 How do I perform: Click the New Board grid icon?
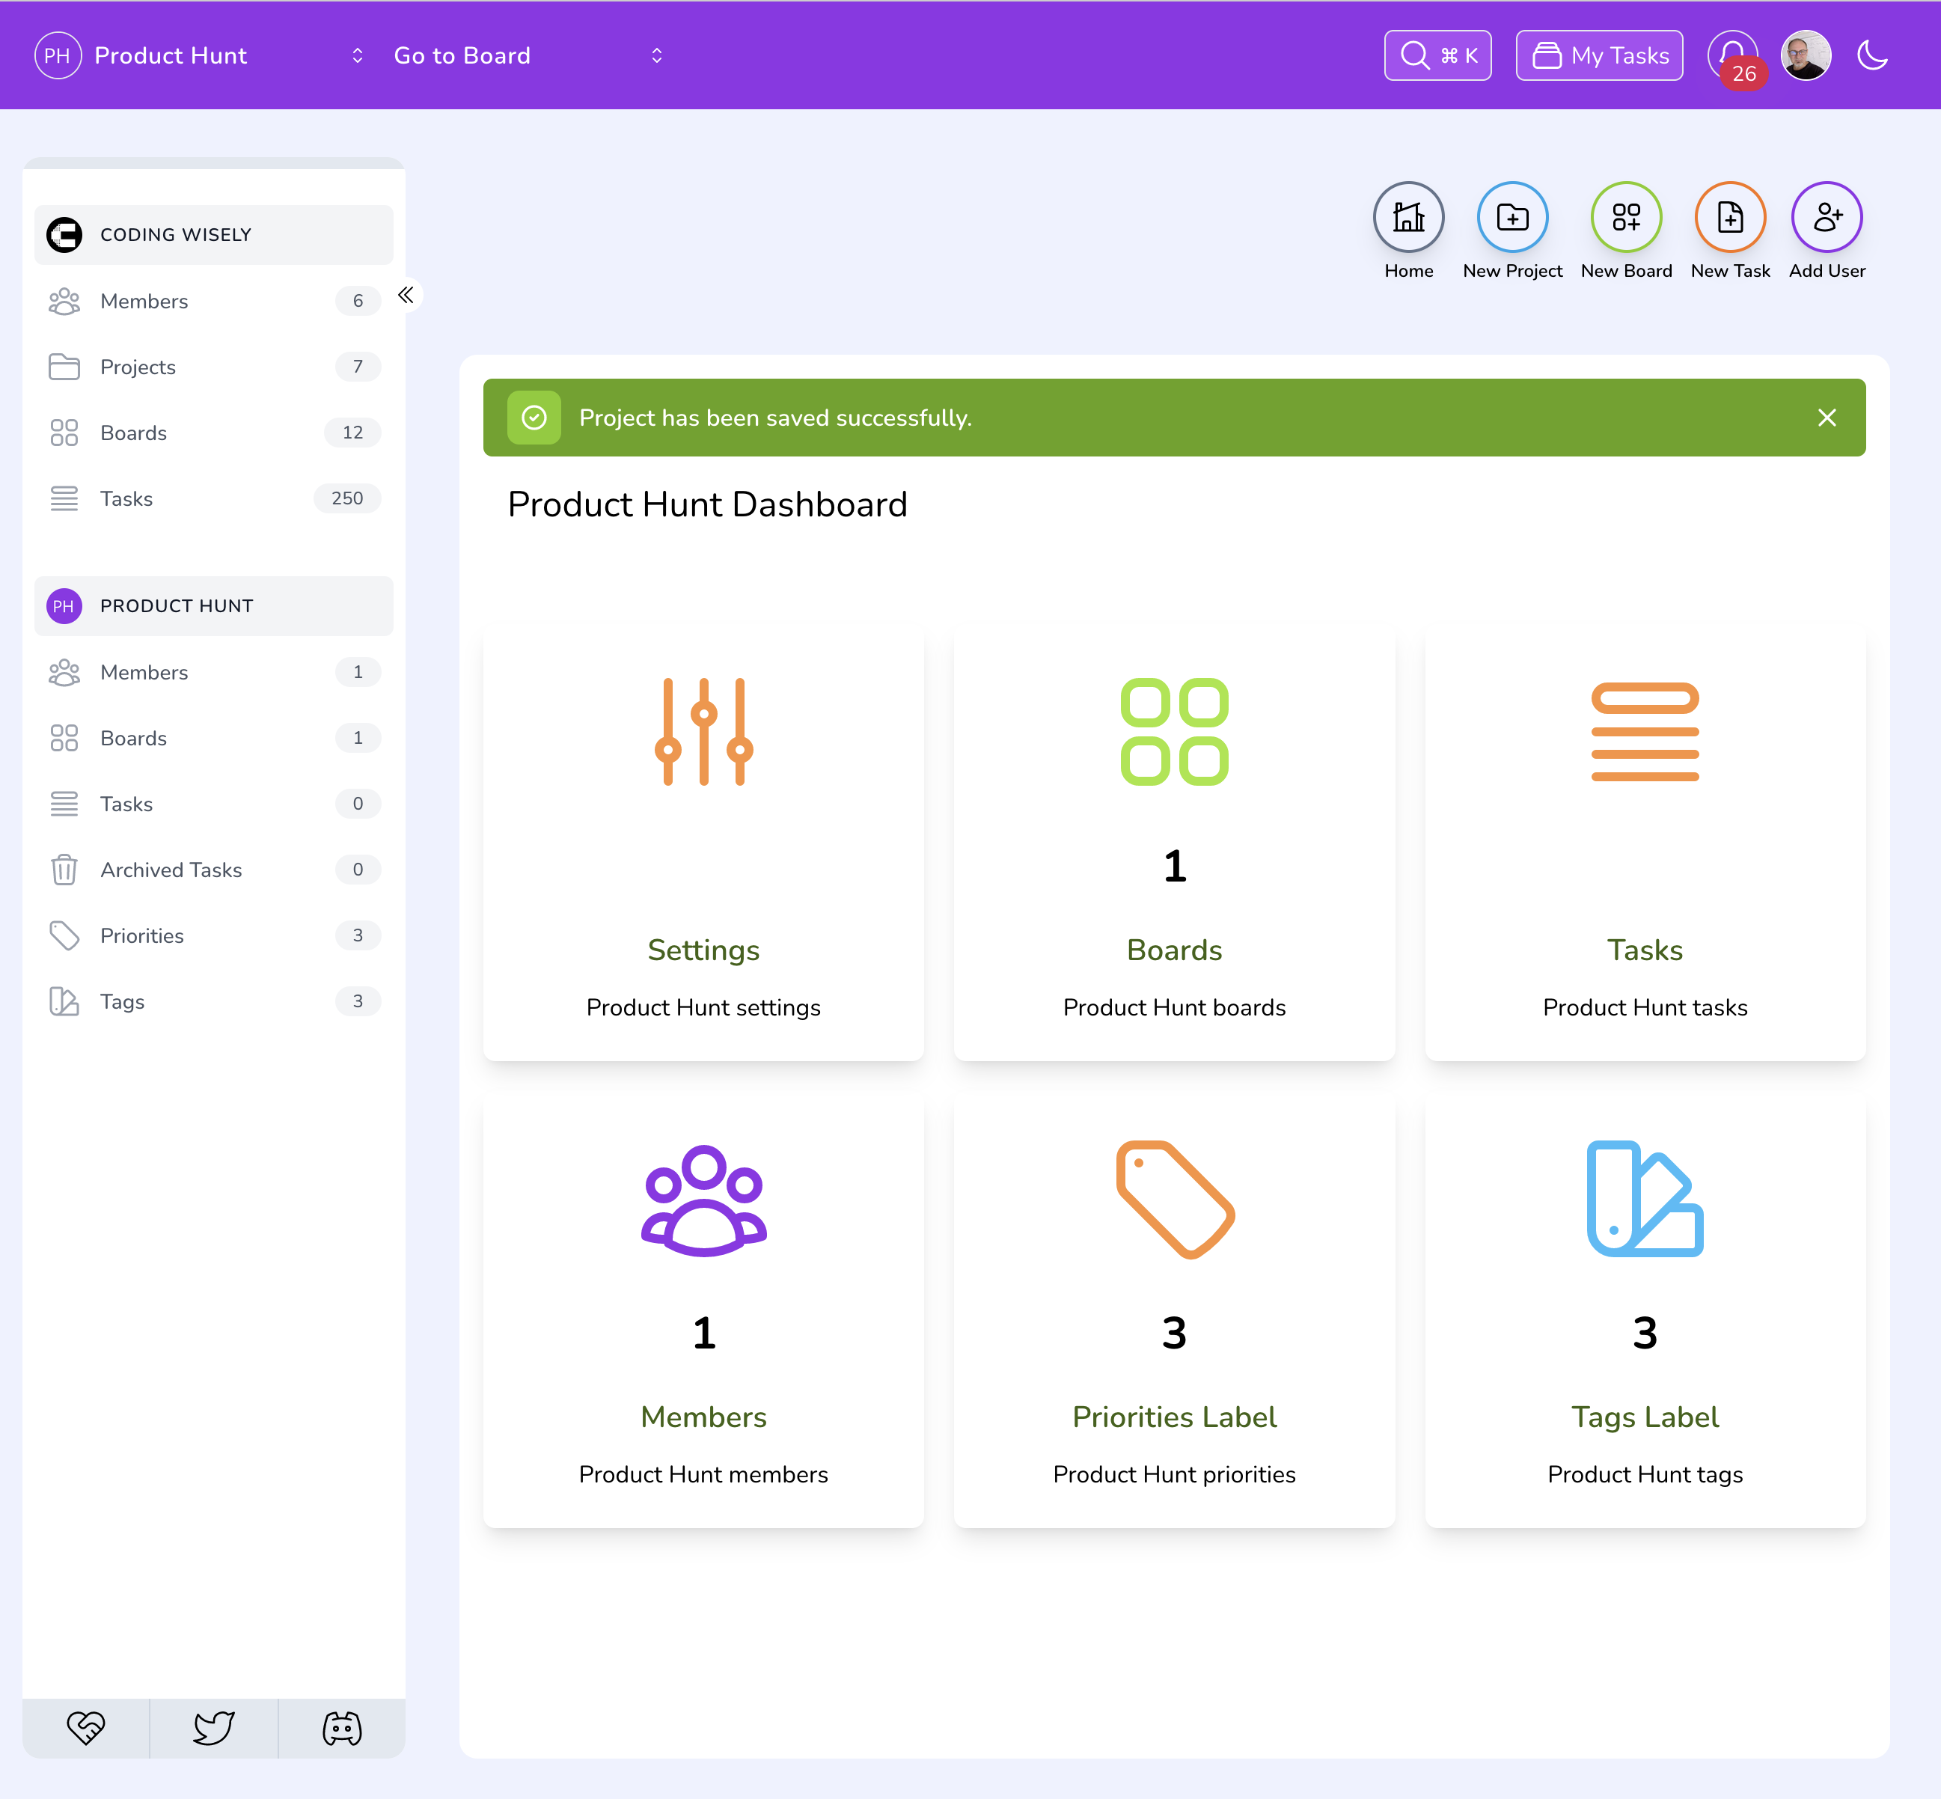point(1626,217)
